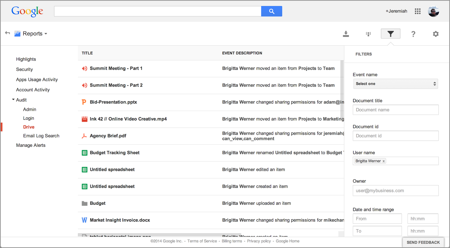
Task: Open the Google apps grid
Action: click(x=418, y=11)
